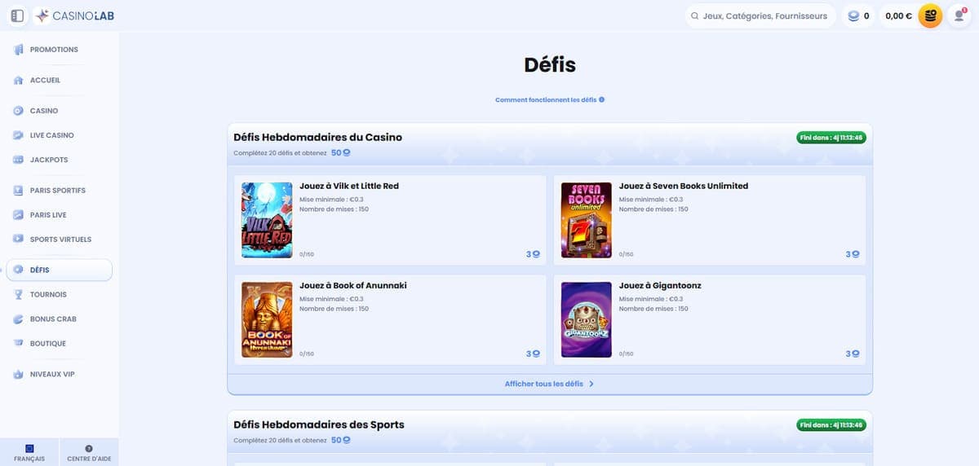The image size is (979, 466).
Task: Open the yellow deposit coins button
Action: 930,15
